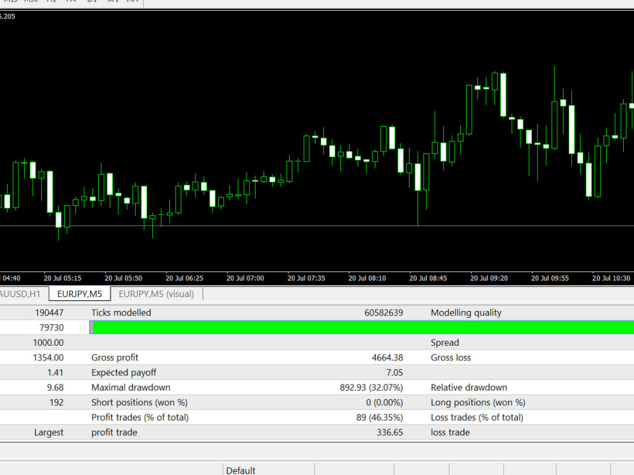Click the 'Maximal drawdown' label
Screen dimensions: 634x475
131,388
